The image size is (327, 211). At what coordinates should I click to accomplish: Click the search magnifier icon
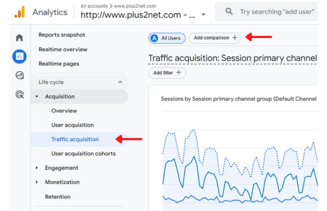[229, 12]
